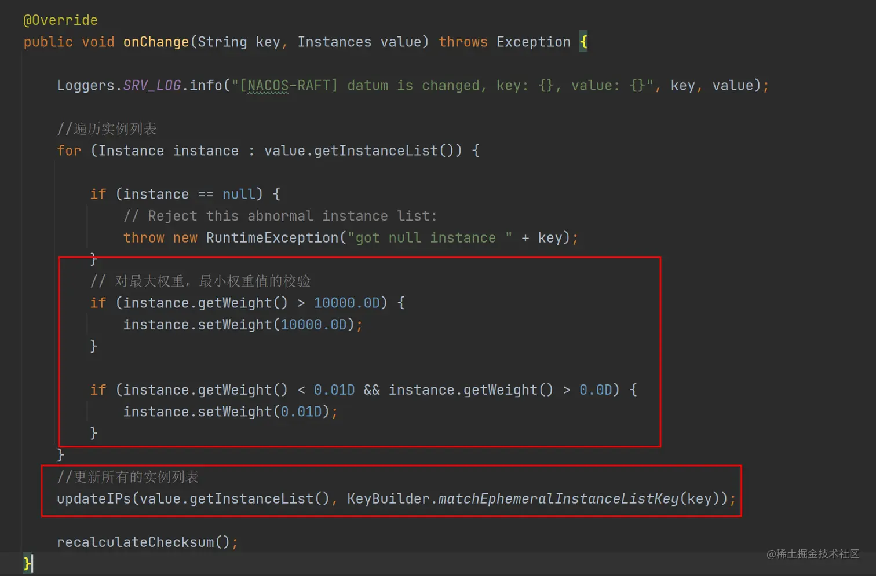Click the '[NACOS-RAFT]' log string

[289, 86]
